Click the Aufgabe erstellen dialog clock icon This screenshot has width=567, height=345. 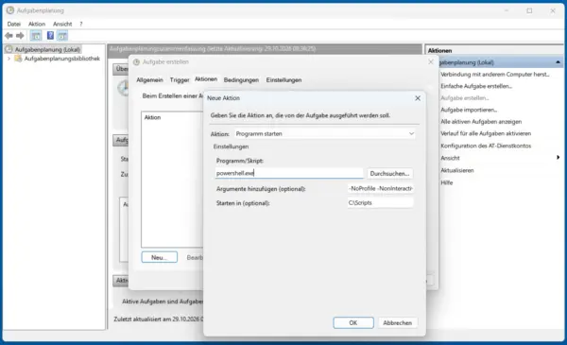tap(136, 61)
